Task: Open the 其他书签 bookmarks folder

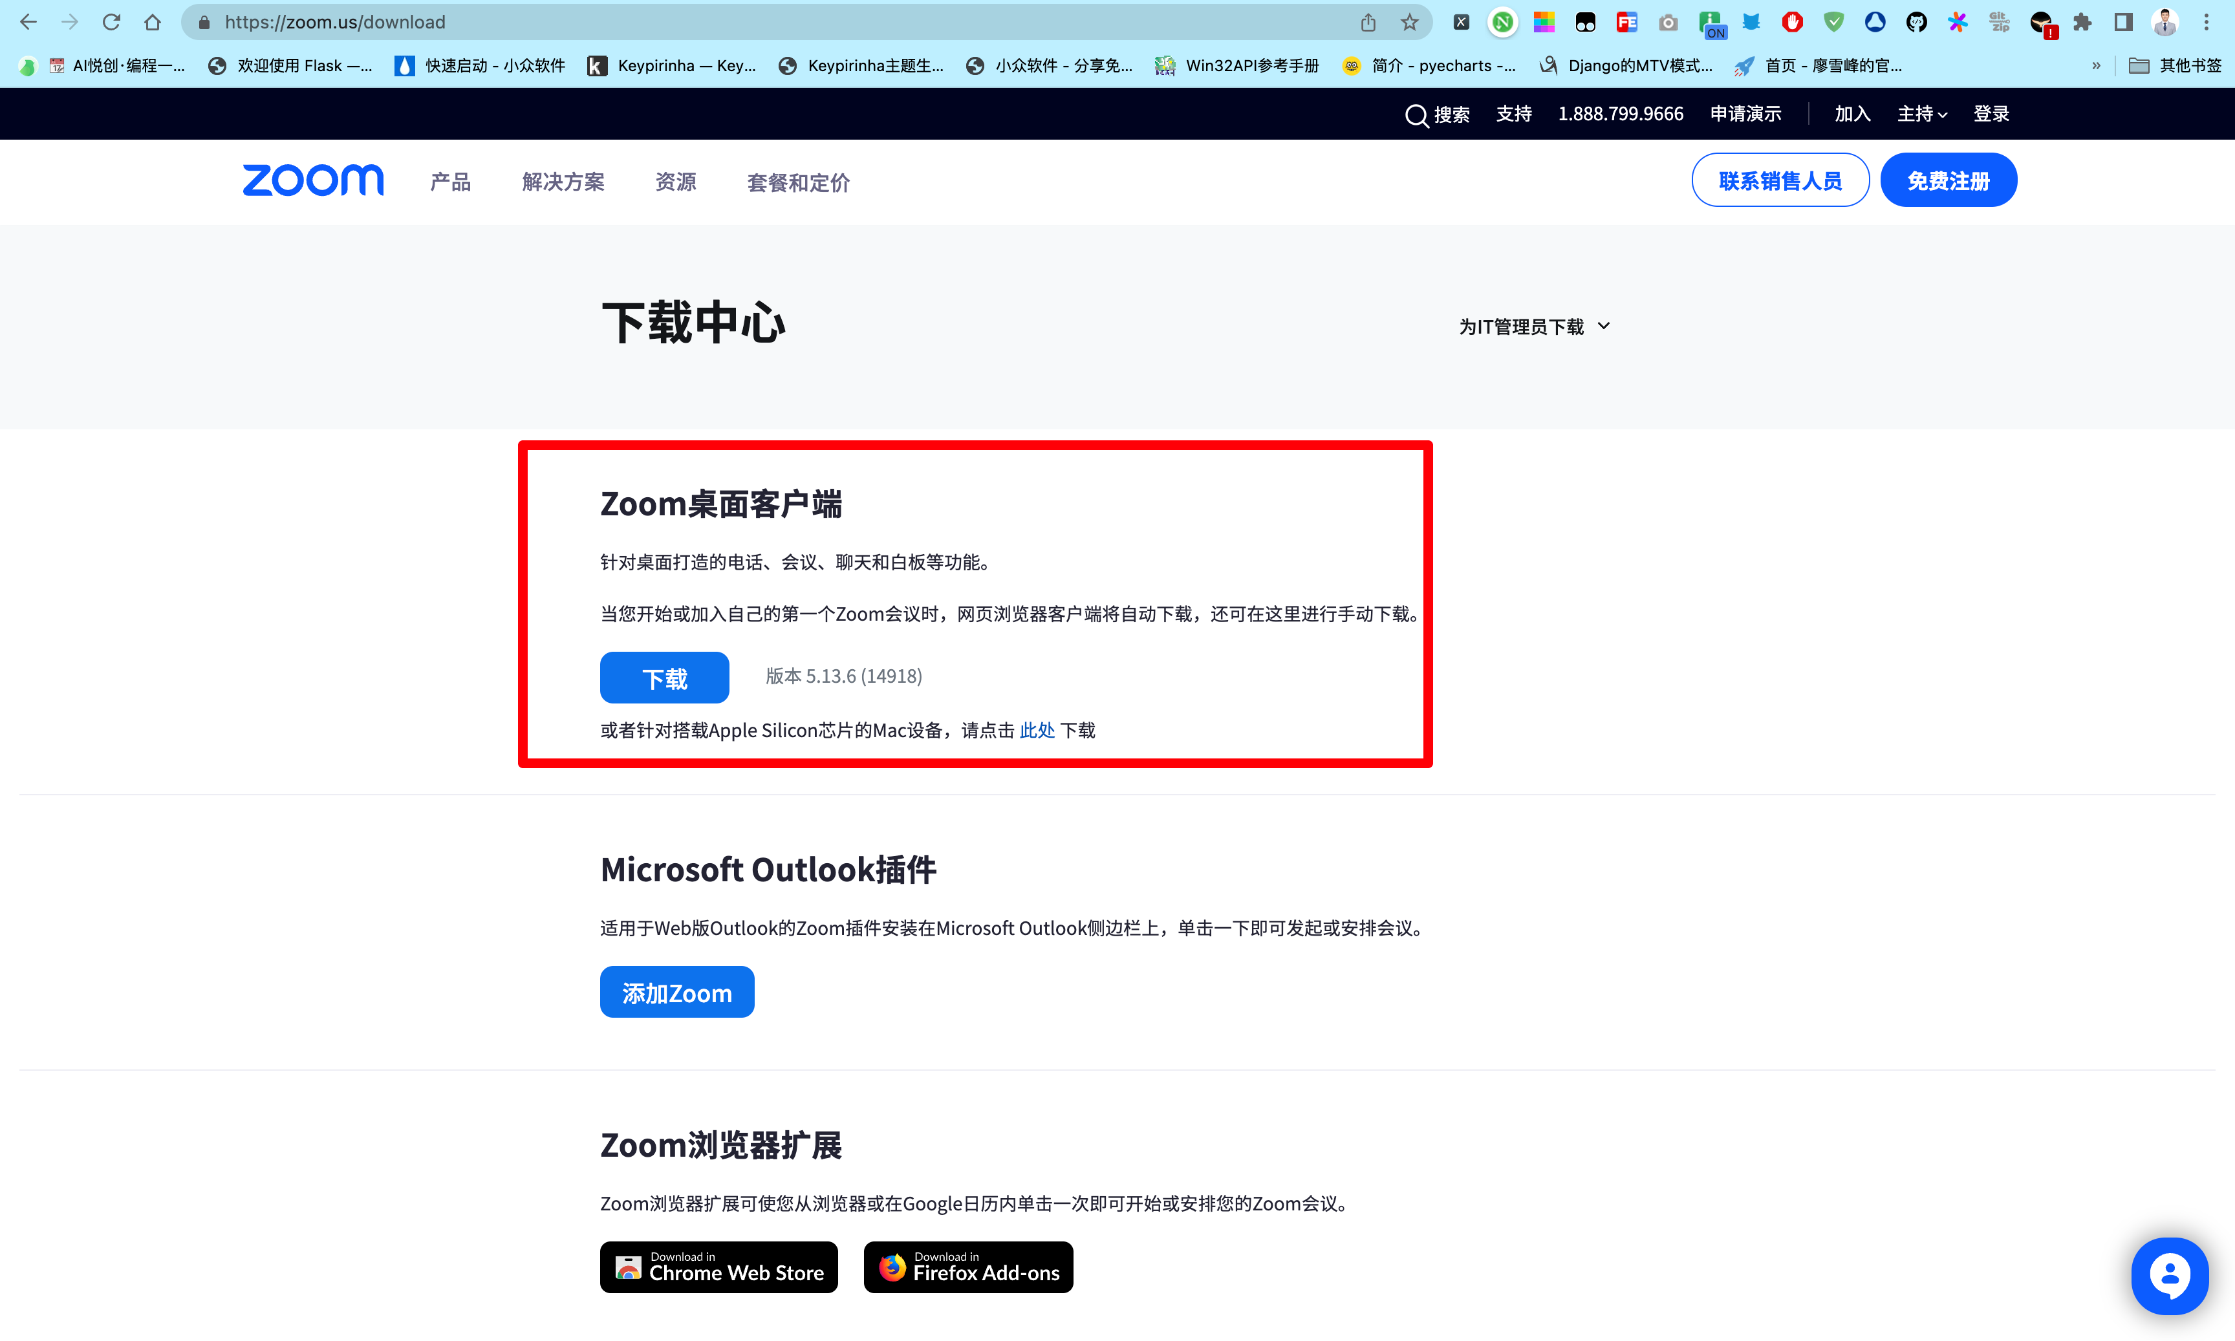Action: coord(2176,65)
